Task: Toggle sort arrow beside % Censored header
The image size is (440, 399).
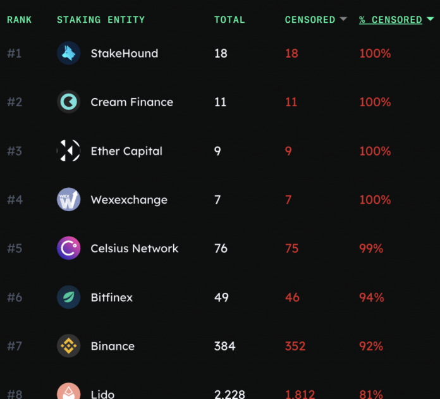Action: 431,19
